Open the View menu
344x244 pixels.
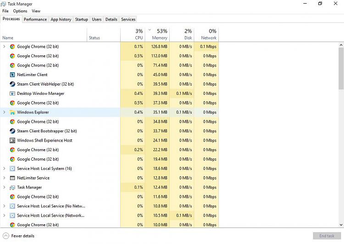pos(36,11)
